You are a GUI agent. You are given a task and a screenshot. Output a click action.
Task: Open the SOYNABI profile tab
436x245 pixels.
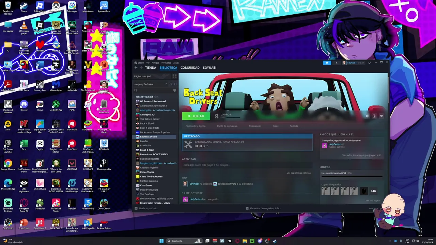tap(209, 68)
